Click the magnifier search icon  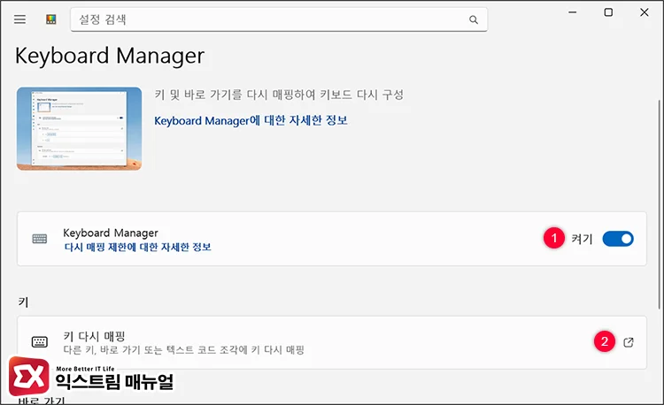[474, 19]
